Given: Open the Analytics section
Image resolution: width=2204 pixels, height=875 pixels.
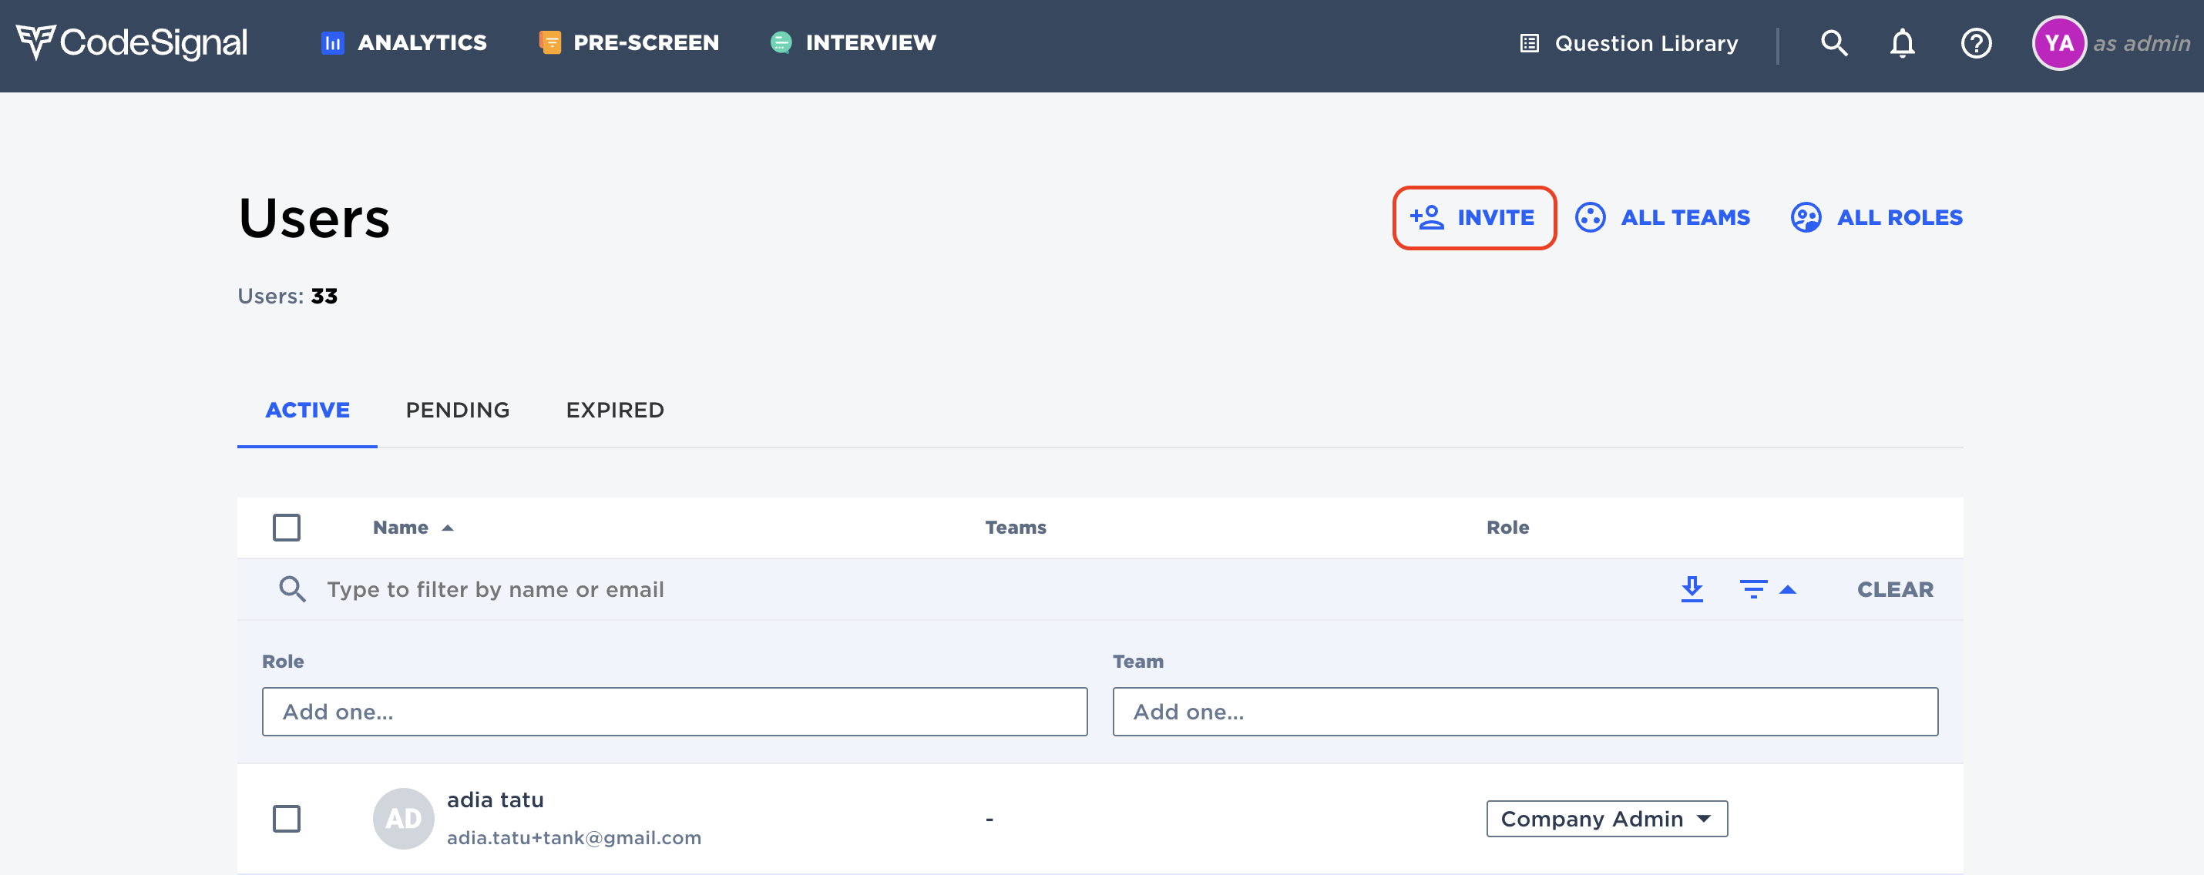Looking at the screenshot, I should [x=402, y=42].
